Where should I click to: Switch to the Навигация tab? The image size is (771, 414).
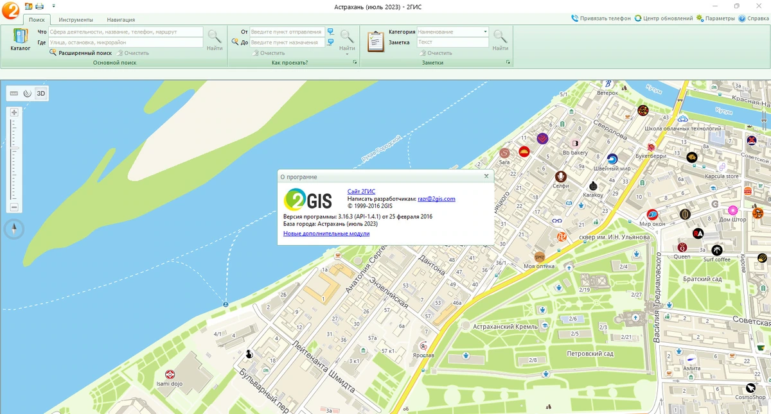121,20
